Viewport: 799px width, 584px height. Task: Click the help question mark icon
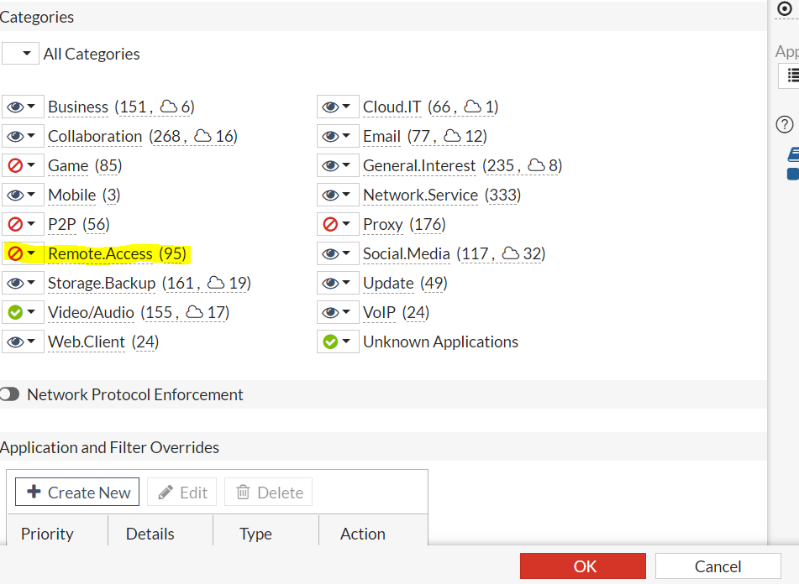(x=784, y=125)
